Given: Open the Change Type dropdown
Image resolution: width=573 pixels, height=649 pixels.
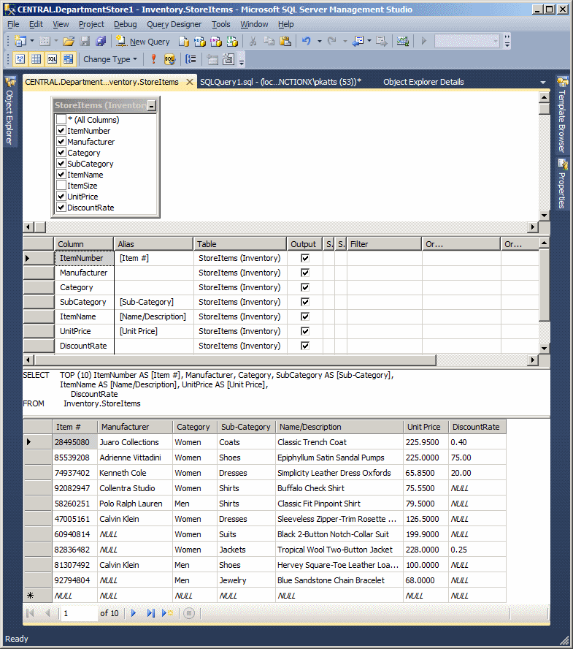Looking at the screenshot, I should tap(110, 59).
